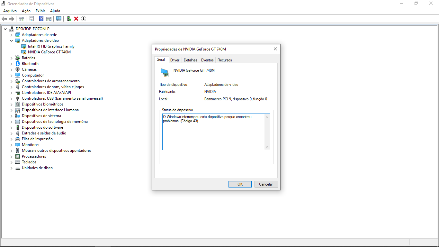Expand Dispositivos de Interface Humana category
The image size is (439, 247).
(x=11, y=110)
